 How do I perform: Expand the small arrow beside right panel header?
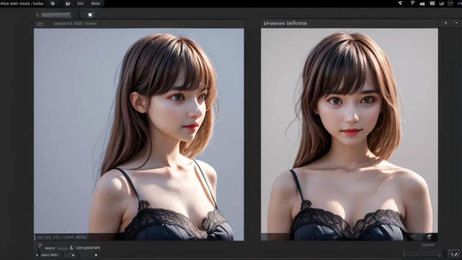[456, 23]
